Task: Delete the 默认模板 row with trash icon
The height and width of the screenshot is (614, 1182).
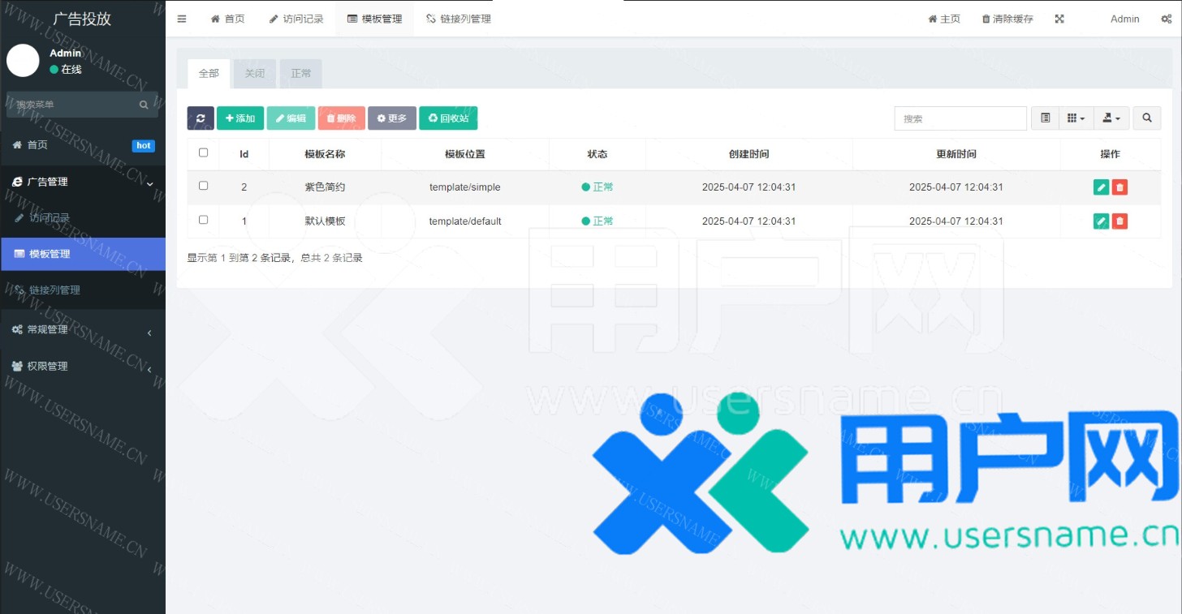Action: tap(1119, 221)
